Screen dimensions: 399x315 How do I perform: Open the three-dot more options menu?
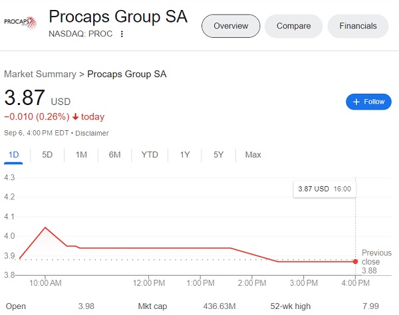click(122, 34)
